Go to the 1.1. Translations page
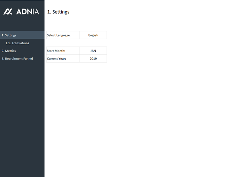 [x=17, y=43]
